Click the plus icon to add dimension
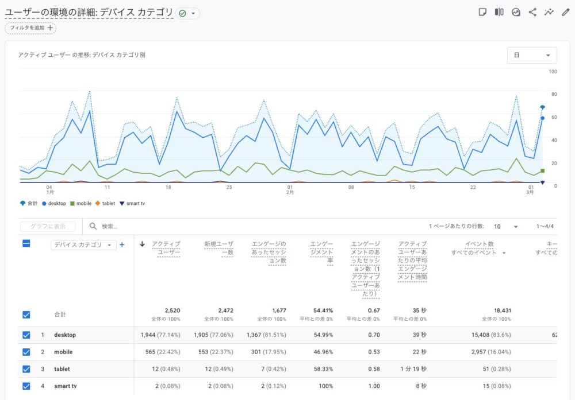Viewport: 575px width, 400px height. 122,245
